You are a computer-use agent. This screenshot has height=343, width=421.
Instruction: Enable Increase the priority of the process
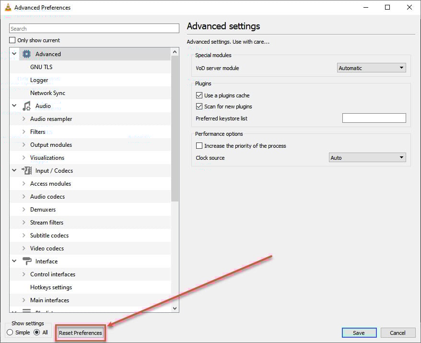[x=199, y=145]
